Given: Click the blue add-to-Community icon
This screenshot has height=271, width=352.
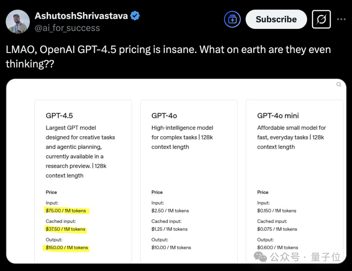Looking at the screenshot, I should [x=232, y=19].
